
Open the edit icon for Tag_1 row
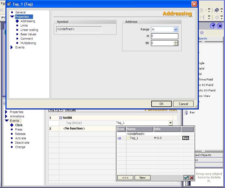[x=185, y=138]
